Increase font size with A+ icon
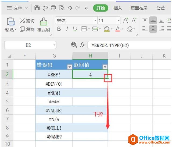The image size is (172, 147). [x=126, y=20]
